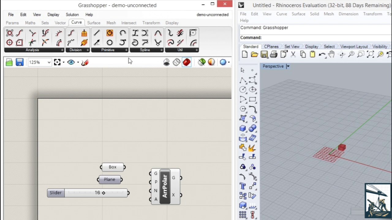The height and width of the screenshot is (220, 392).
Task: Open file icon in Grasshopper canvas toolbar
Action: point(9,62)
